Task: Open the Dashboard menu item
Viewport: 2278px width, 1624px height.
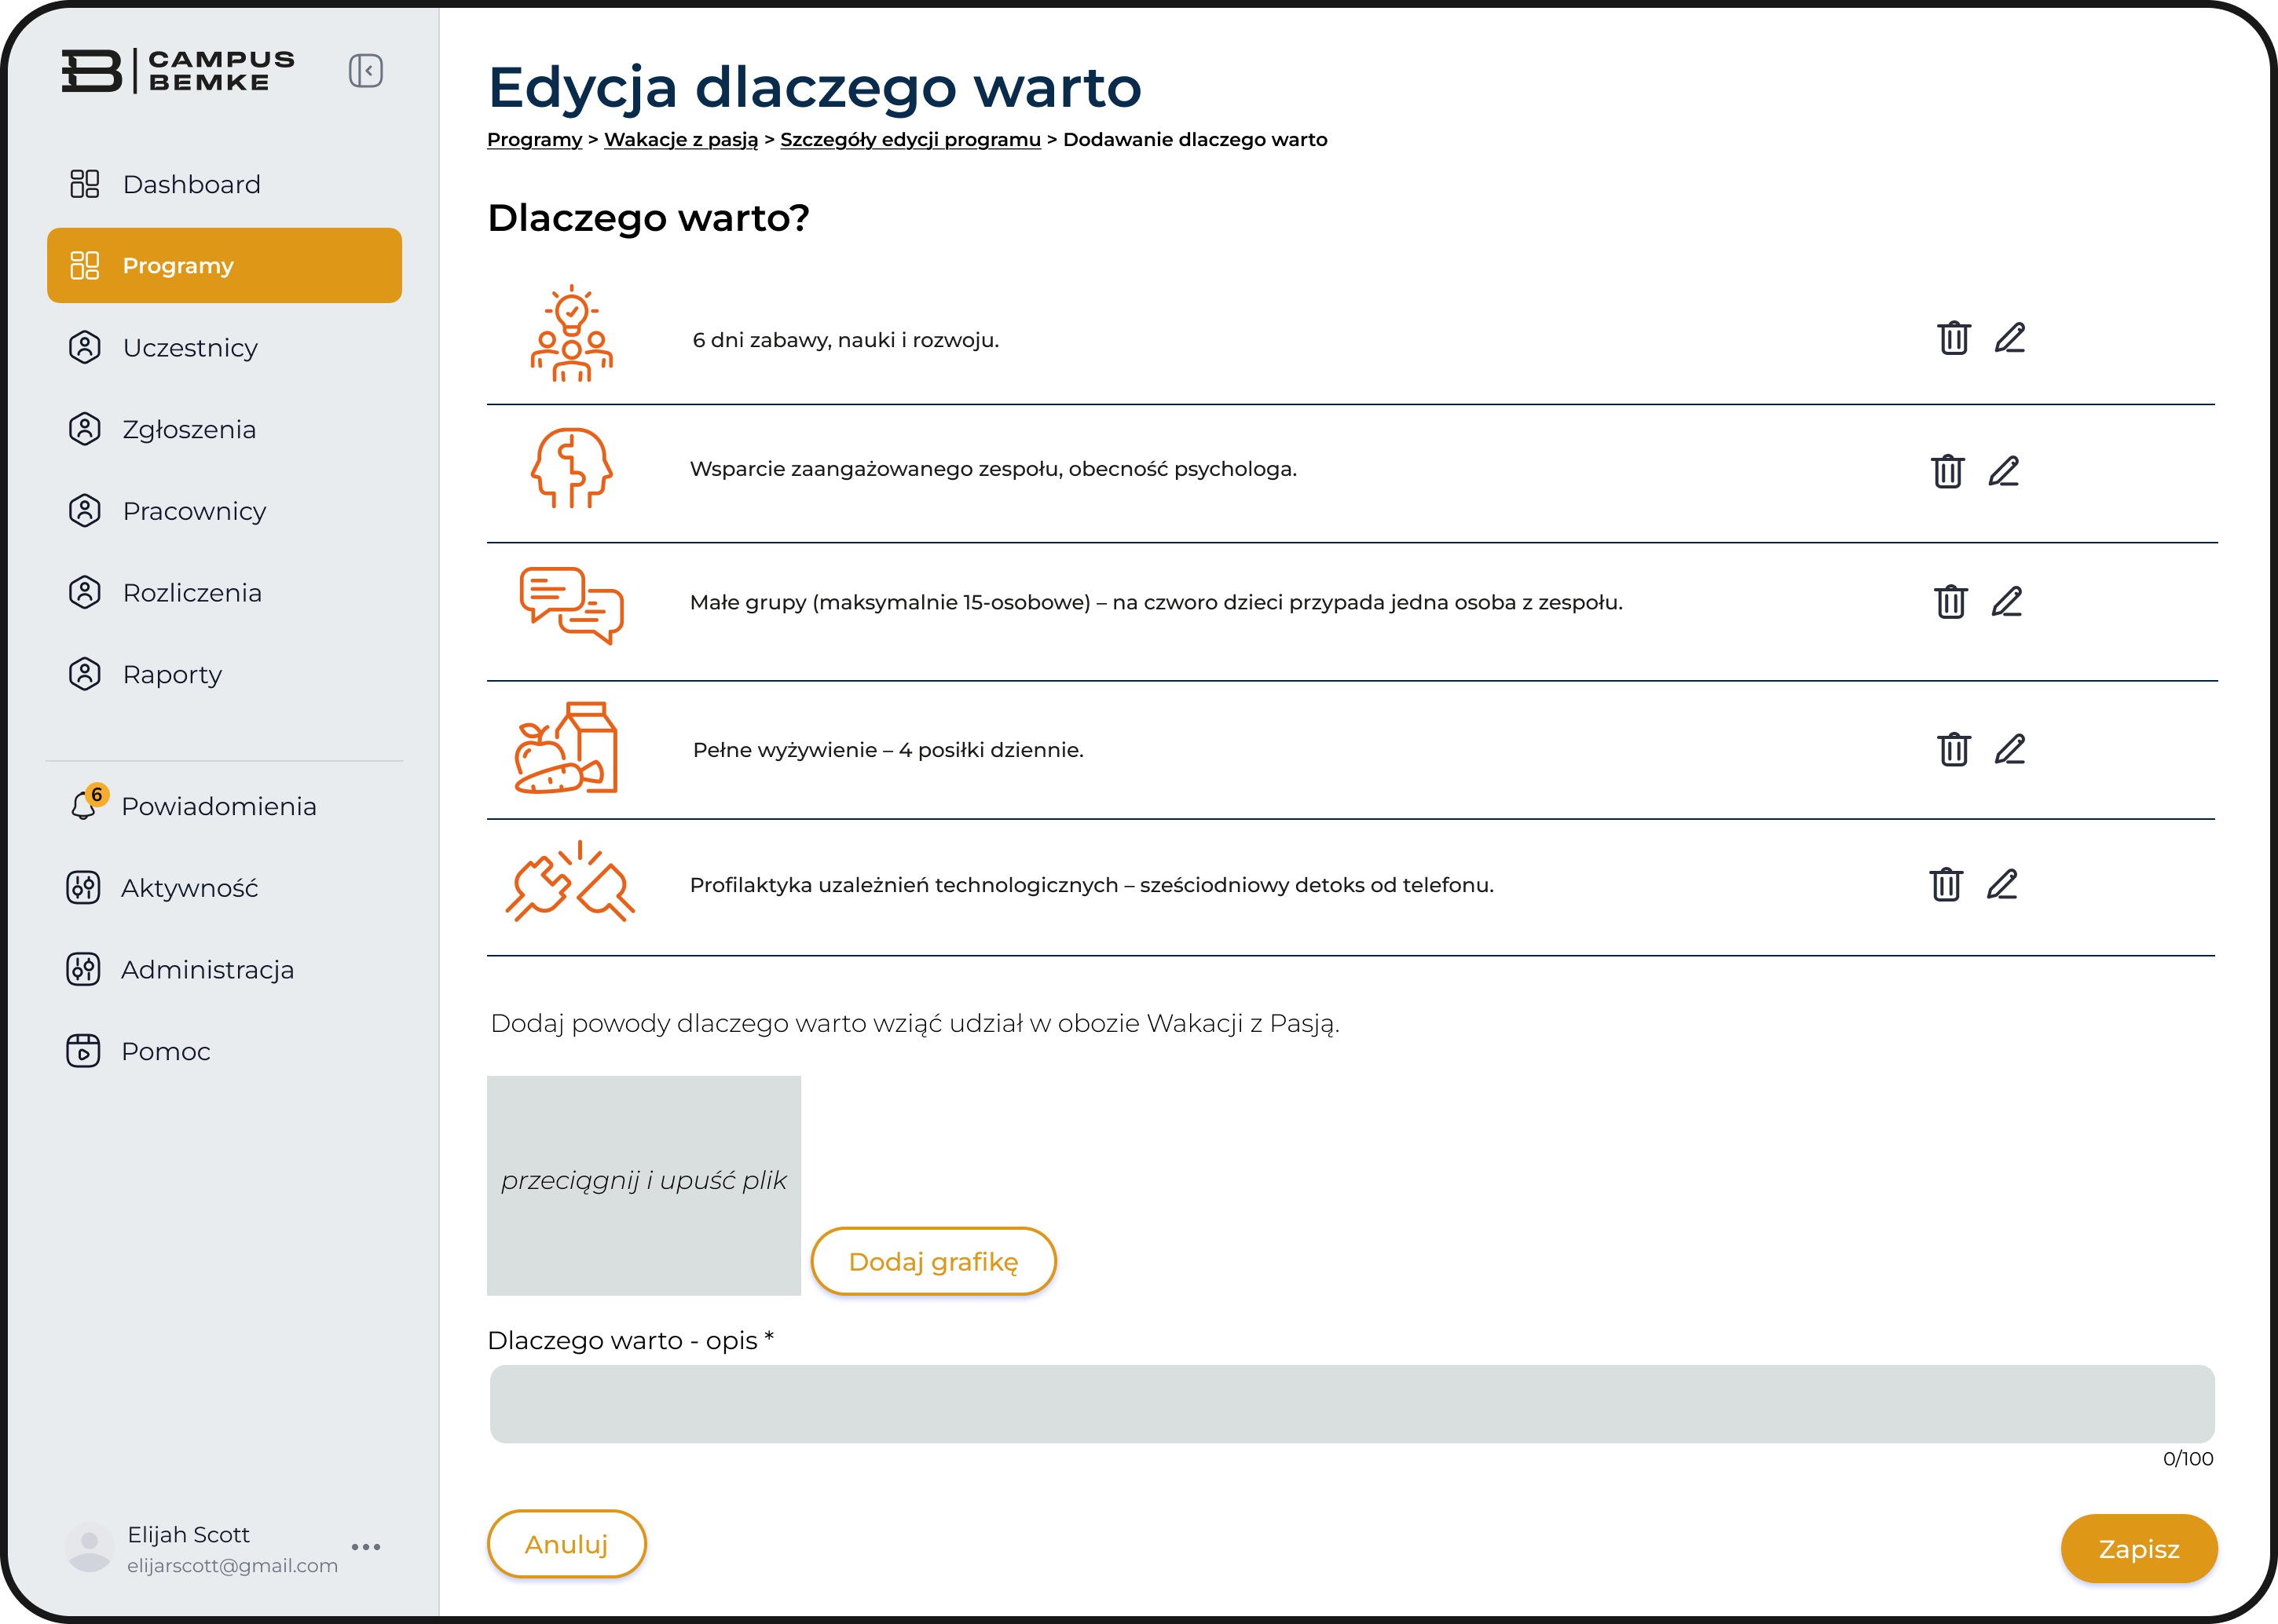Action: (190, 184)
